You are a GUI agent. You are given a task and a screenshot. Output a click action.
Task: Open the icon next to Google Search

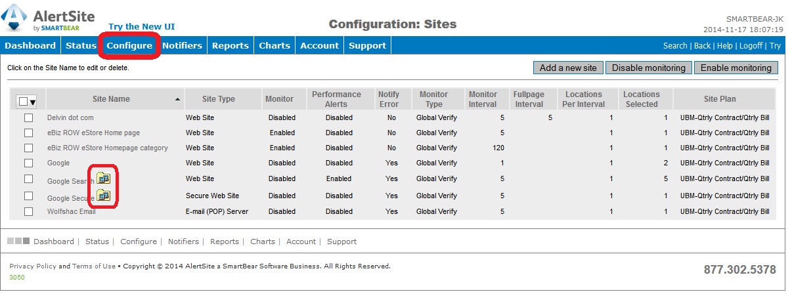tap(104, 178)
